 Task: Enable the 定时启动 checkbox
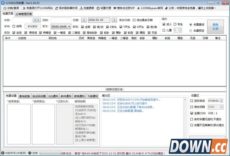click(192, 101)
